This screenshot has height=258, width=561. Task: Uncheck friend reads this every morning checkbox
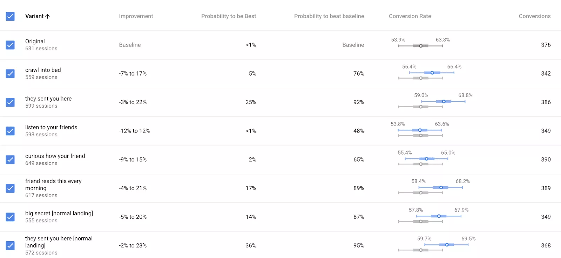[x=10, y=188]
